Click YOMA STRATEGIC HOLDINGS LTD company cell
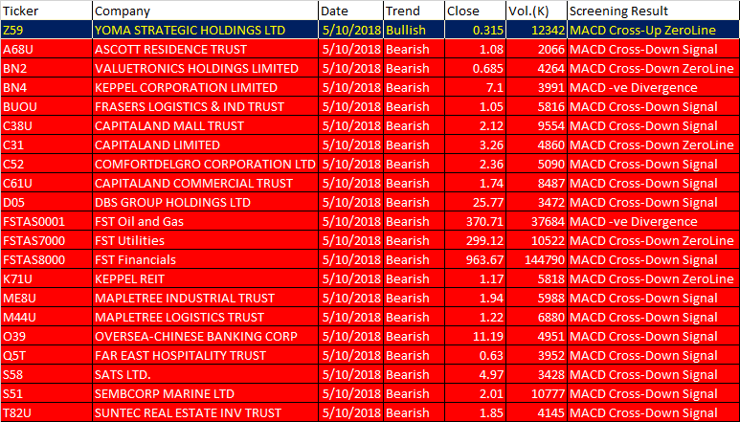This screenshot has height=422, width=740. (205, 31)
